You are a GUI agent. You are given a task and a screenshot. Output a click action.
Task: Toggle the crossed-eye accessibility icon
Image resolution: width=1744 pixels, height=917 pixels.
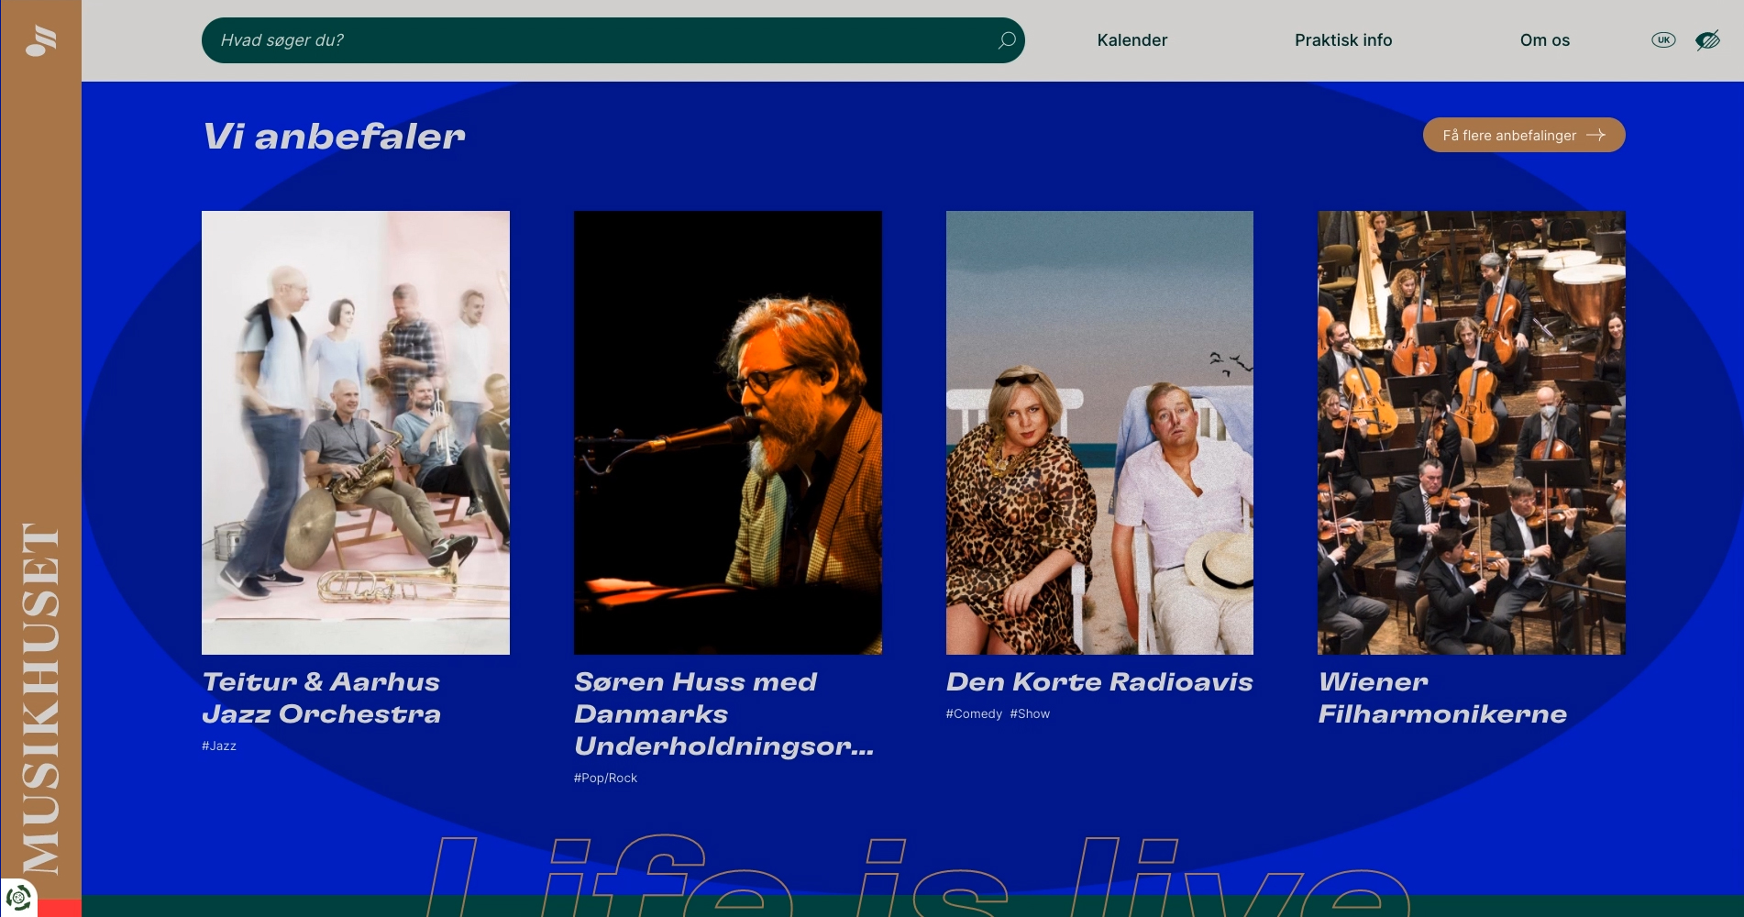click(x=1707, y=40)
